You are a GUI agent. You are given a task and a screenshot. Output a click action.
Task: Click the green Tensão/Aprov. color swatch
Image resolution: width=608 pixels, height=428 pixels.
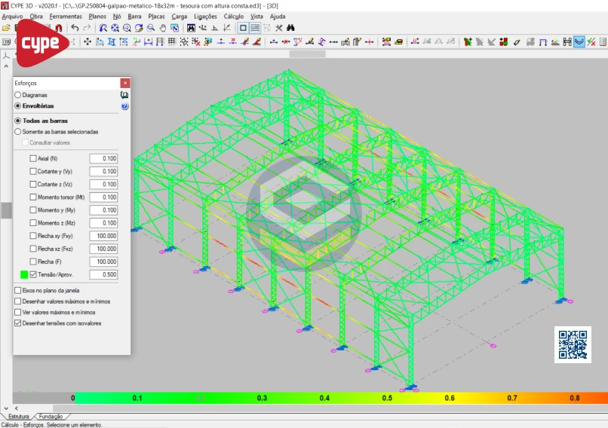tap(24, 275)
